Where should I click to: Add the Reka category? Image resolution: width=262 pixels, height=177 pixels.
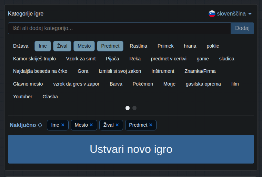pos(135,59)
